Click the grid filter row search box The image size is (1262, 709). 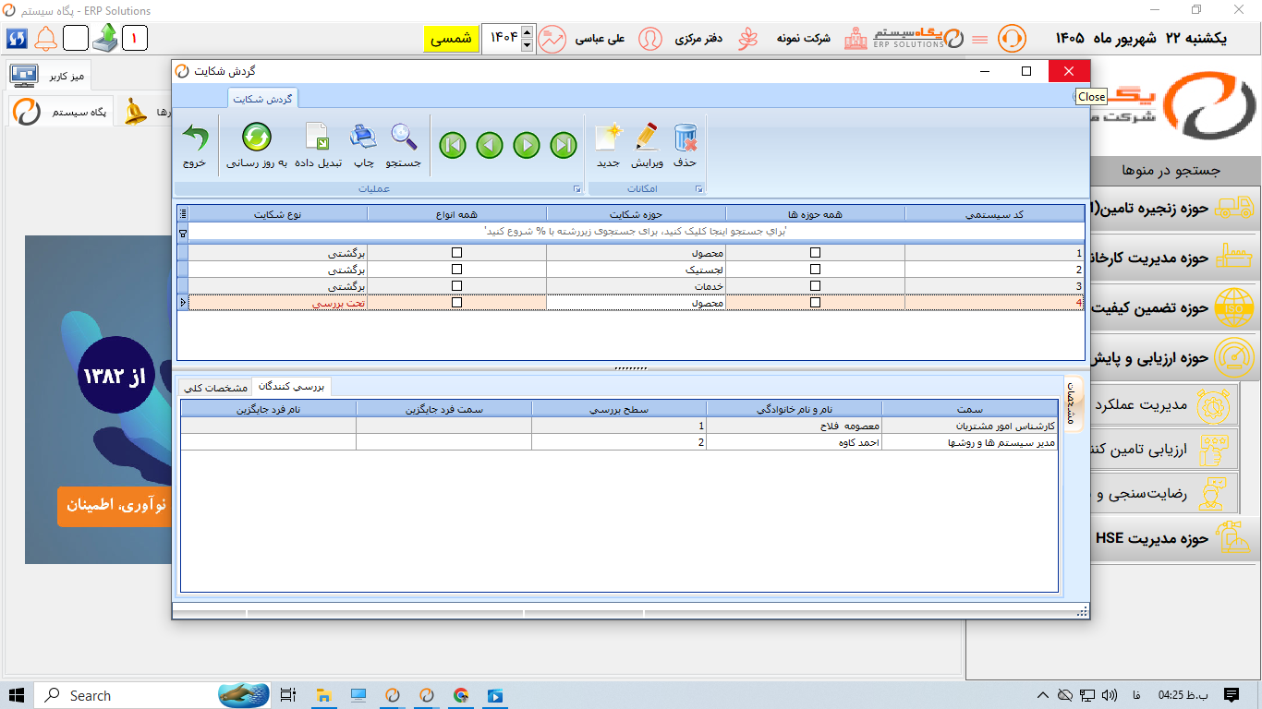636,231
